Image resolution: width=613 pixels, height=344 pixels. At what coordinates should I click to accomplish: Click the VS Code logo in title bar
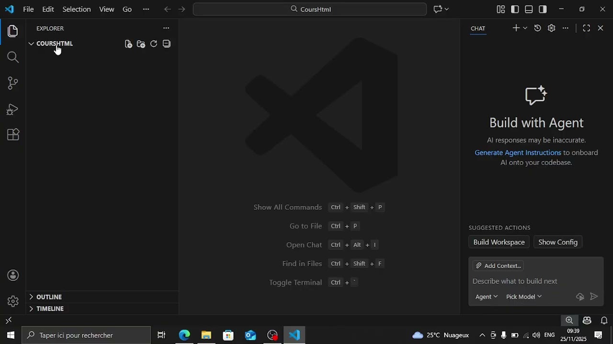(10, 9)
